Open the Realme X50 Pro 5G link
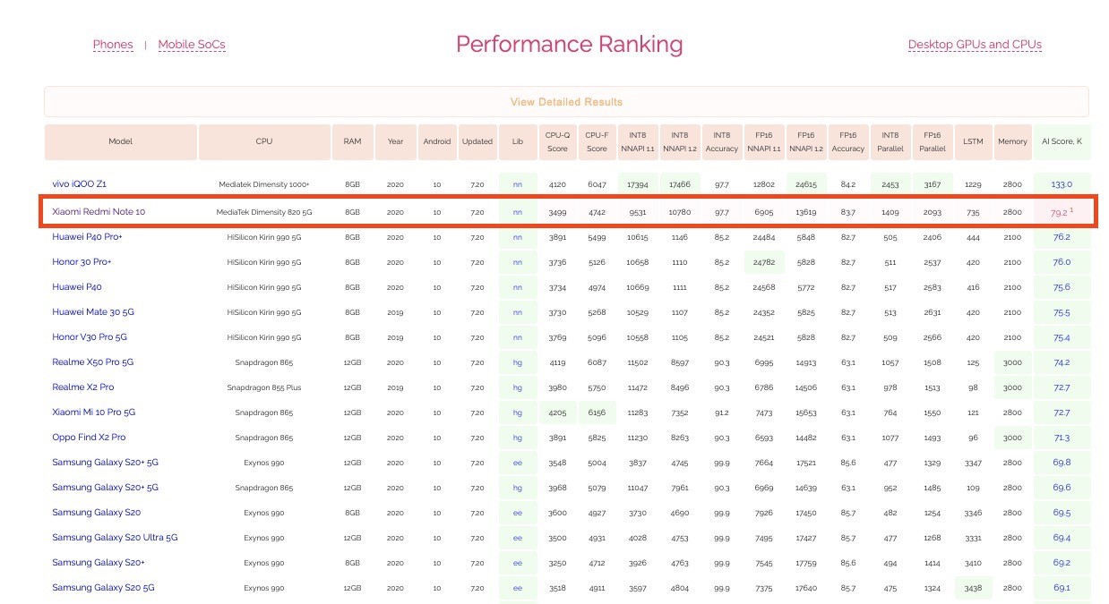The height and width of the screenshot is (604, 1109). 93,362
